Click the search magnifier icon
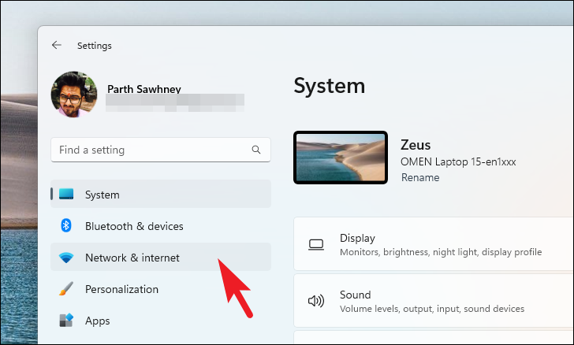This screenshot has height=345, width=574. (256, 150)
